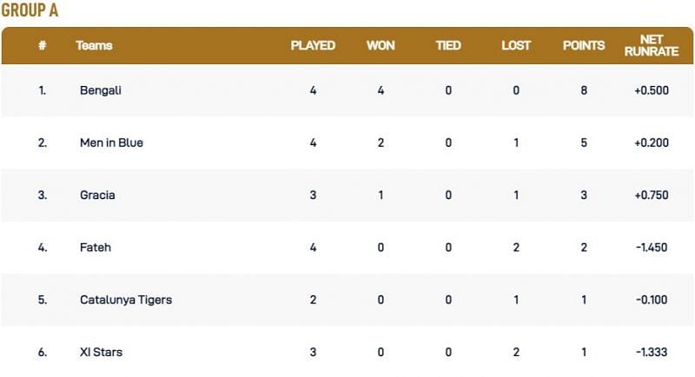The width and height of the screenshot is (695, 377).
Task: Click the POINTS column header
Action: pyautogui.click(x=584, y=45)
